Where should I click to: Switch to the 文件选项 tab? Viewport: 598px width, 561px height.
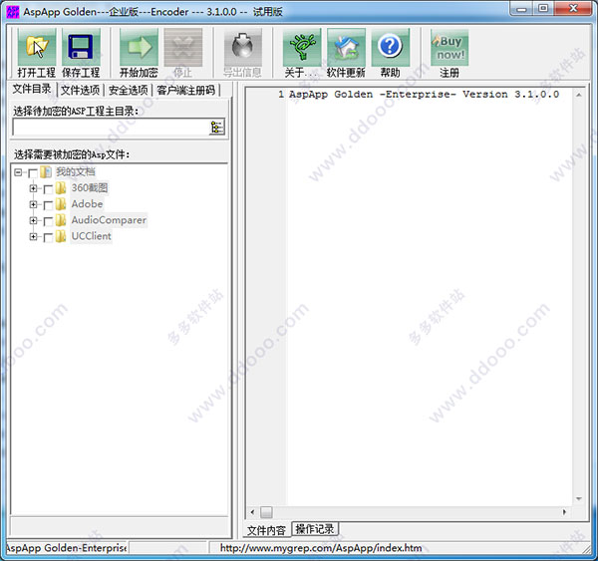[80, 90]
